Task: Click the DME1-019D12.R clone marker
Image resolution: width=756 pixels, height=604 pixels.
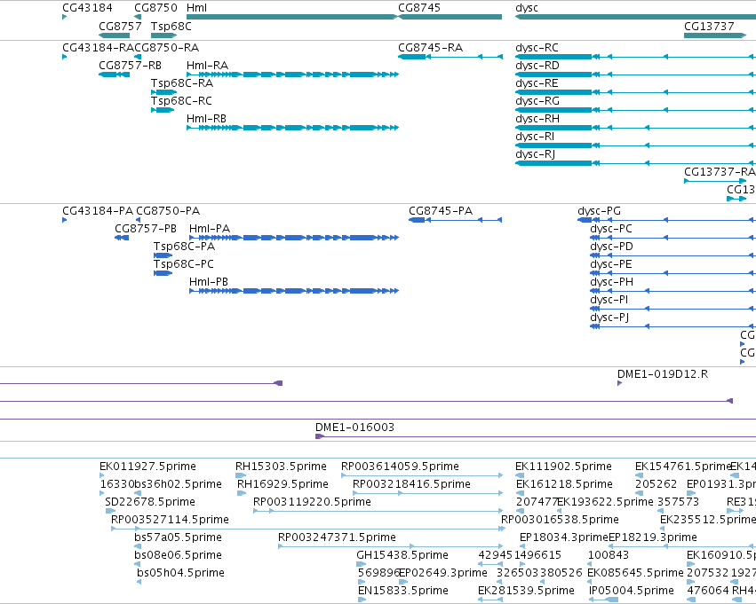Action: click(619, 383)
